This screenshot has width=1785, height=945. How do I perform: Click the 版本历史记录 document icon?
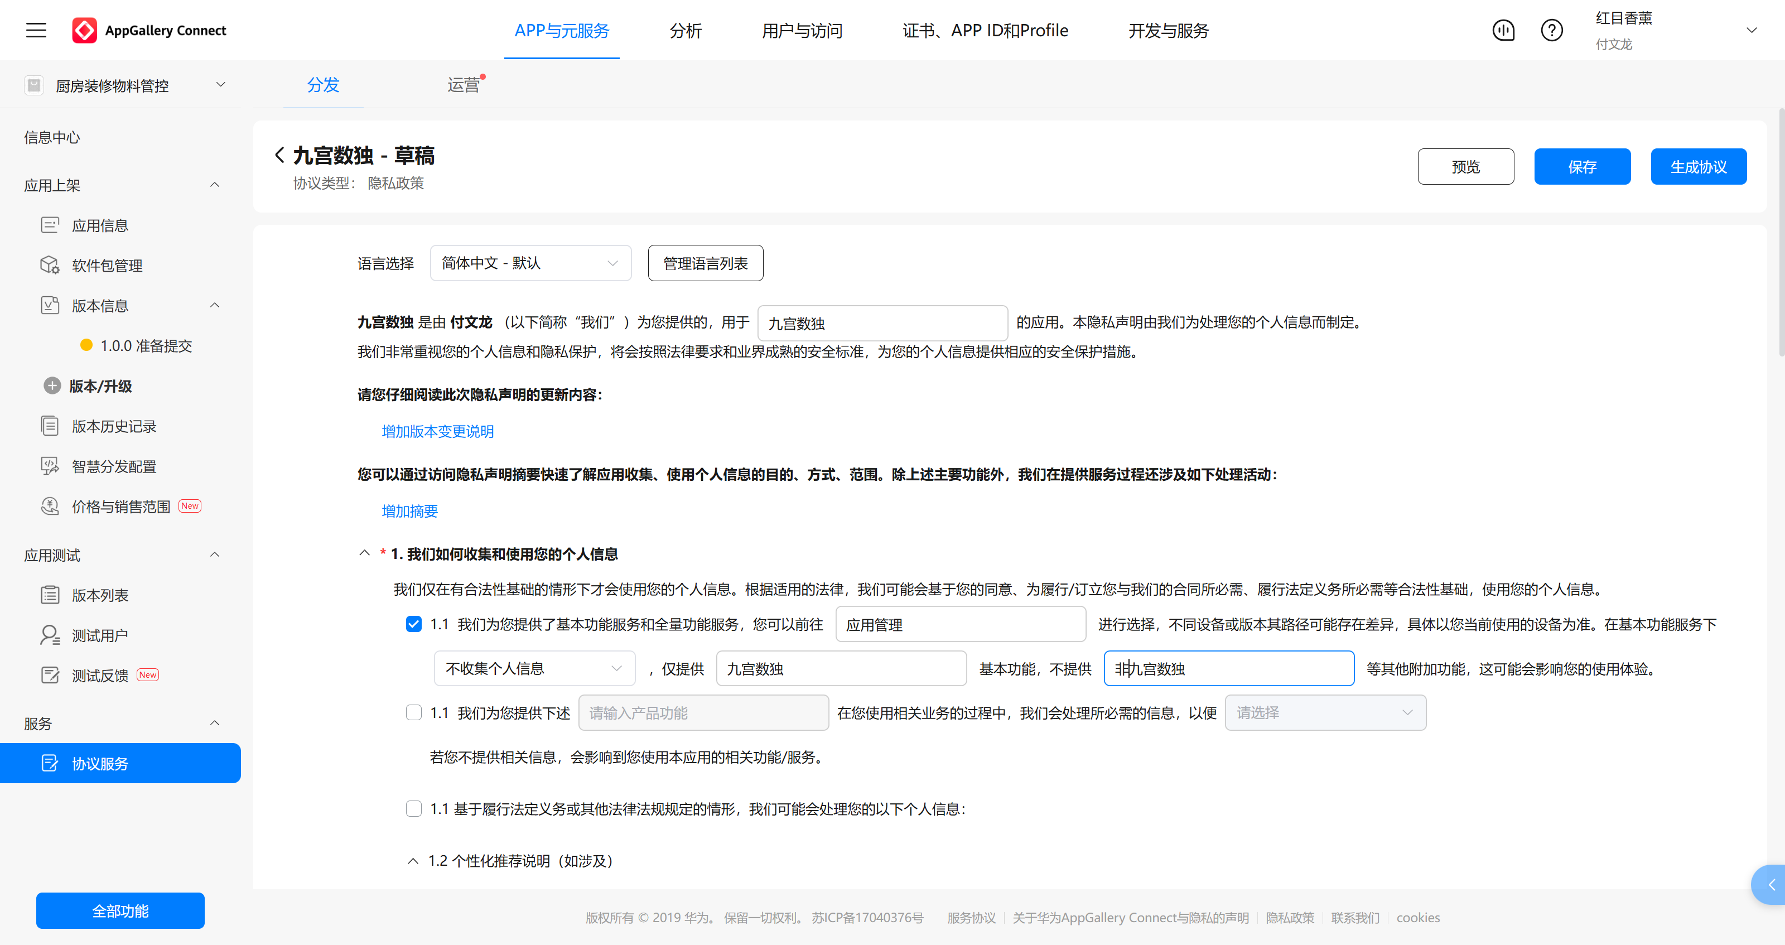click(50, 426)
